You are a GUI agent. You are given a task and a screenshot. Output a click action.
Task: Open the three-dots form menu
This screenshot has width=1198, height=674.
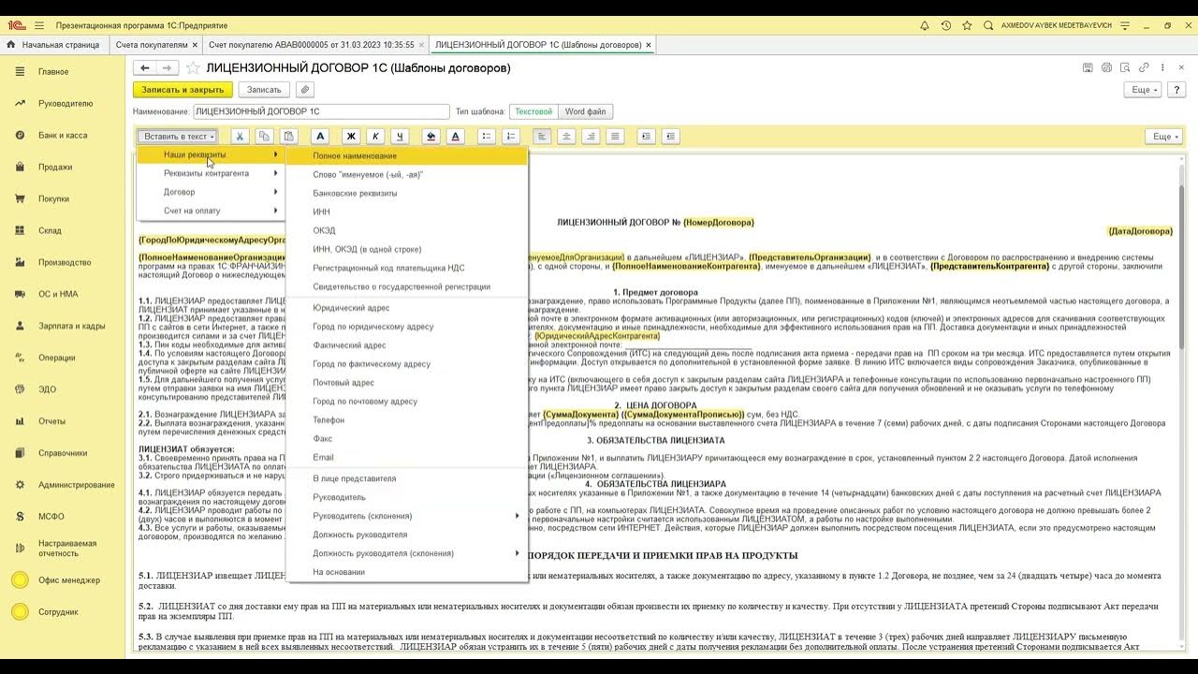pos(1163,67)
